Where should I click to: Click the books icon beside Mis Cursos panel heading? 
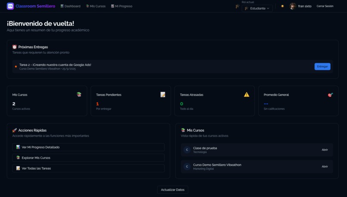[183, 130]
